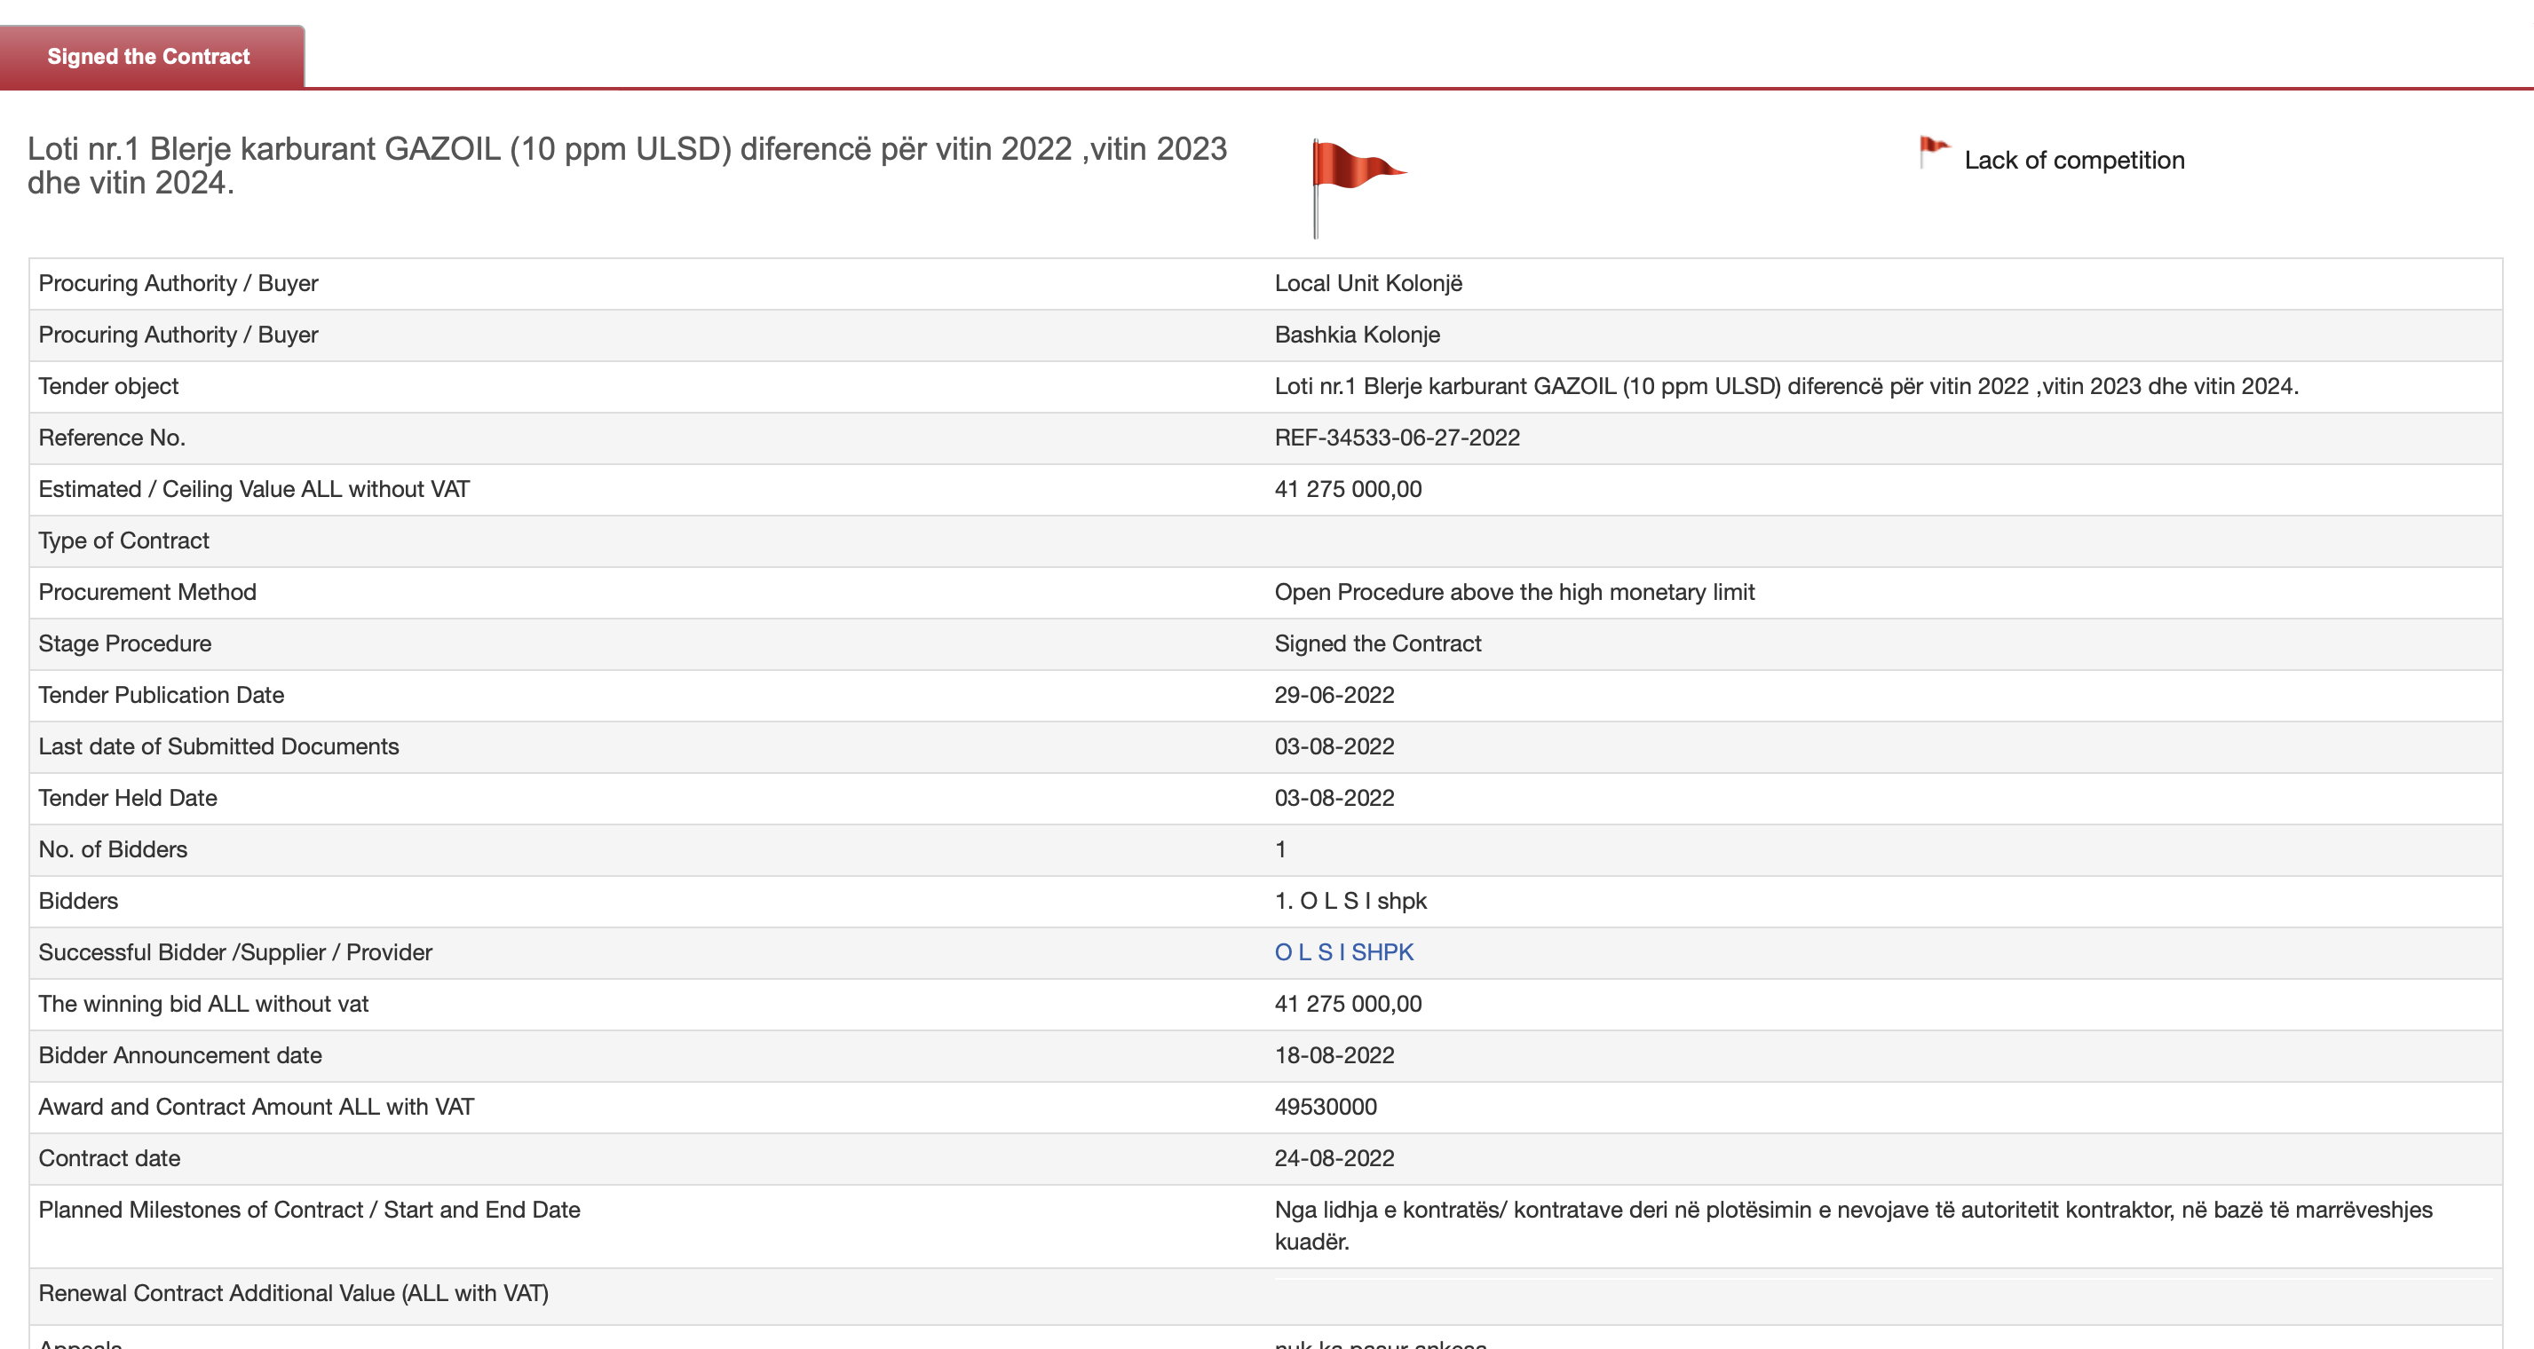Click the Tender Publication Date value 29-06-2022

(x=1334, y=695)
